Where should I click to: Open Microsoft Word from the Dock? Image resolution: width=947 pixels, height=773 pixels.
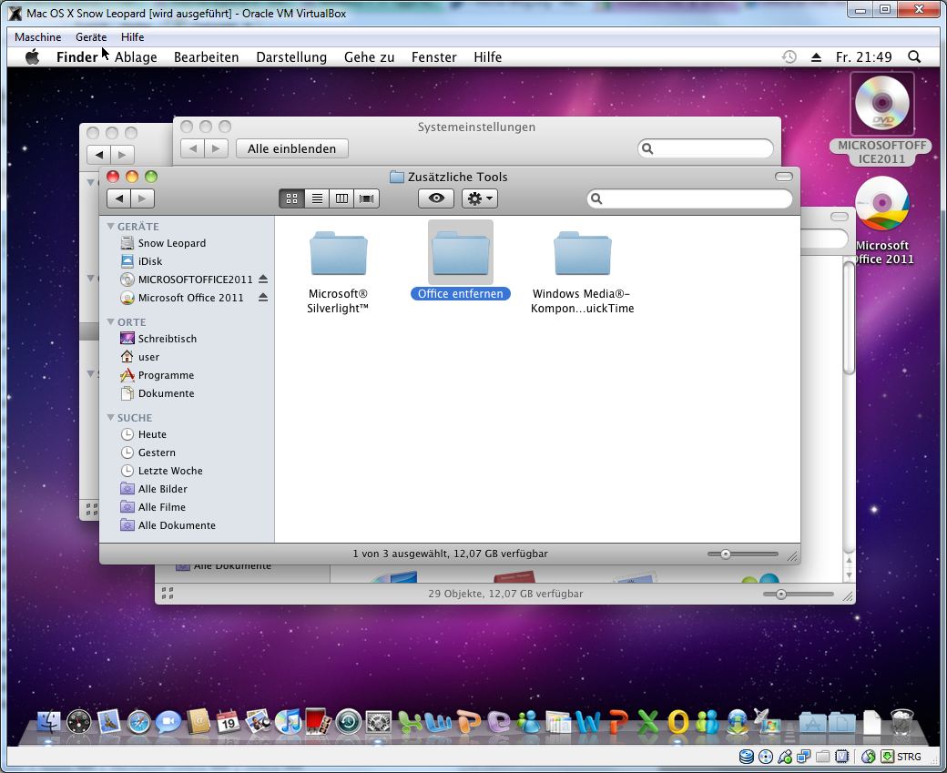(x=588, y=725)
